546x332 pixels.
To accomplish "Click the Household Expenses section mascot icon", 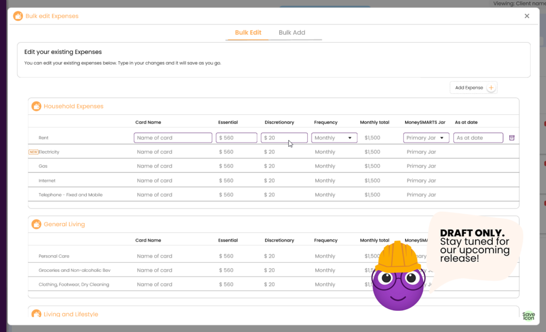I will click(x=36, y=106).
